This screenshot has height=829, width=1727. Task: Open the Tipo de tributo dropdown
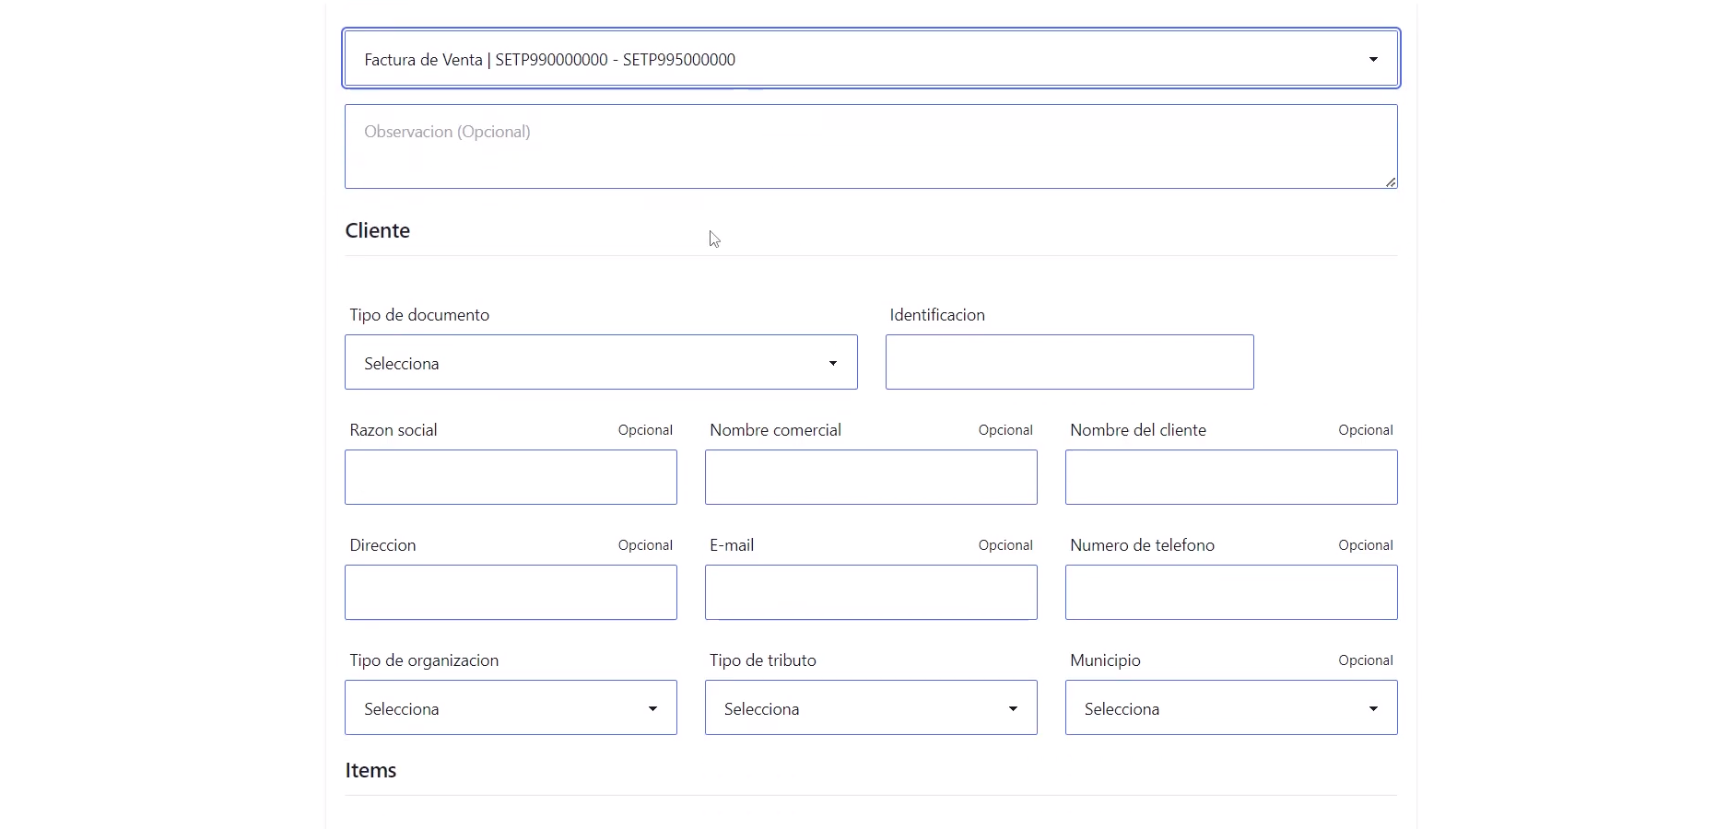tap(870, 707)
